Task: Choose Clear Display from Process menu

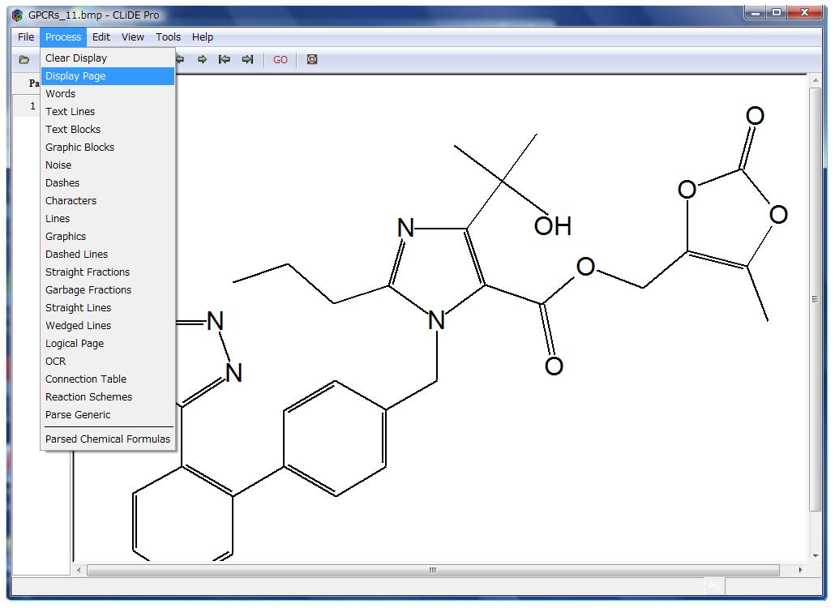Action: click(108, 58)
